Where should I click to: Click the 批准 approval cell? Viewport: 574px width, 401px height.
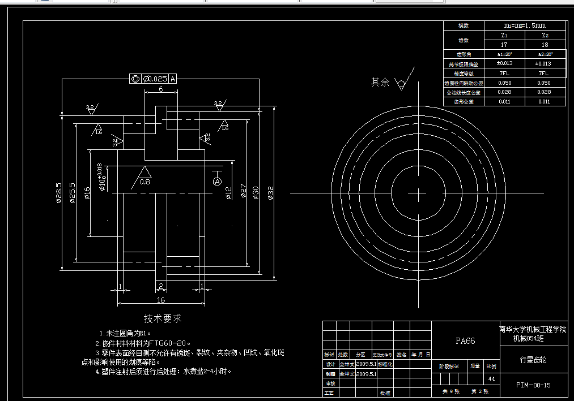click(x=384, y=392)
